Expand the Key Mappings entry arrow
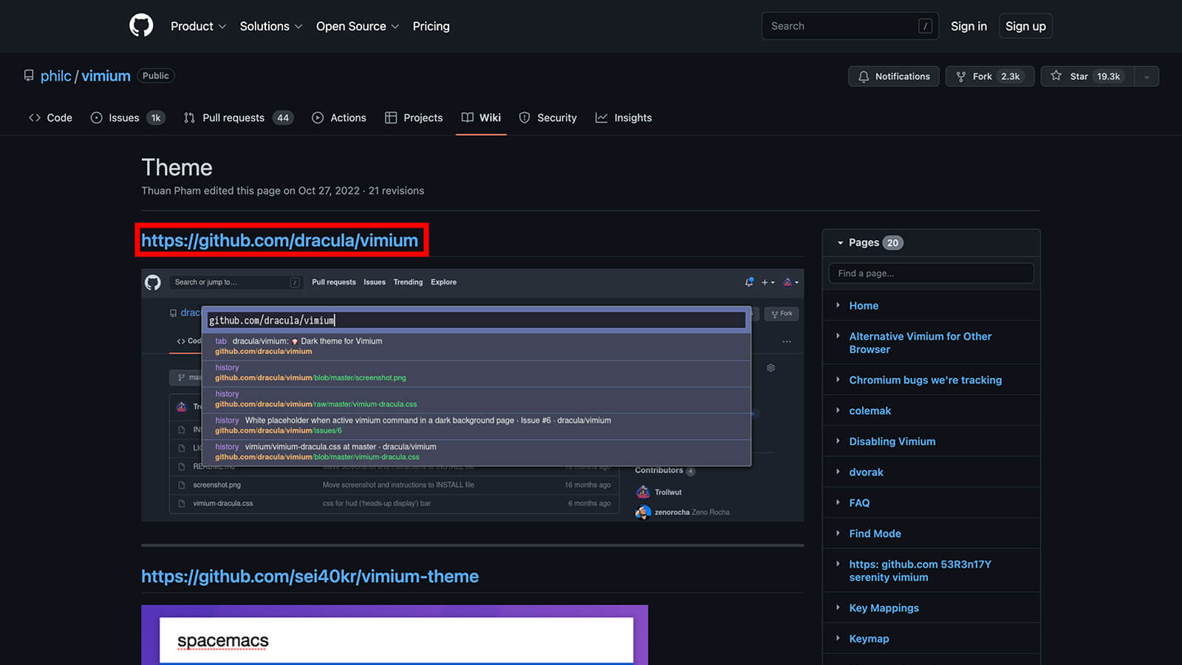 pos(838,607)
